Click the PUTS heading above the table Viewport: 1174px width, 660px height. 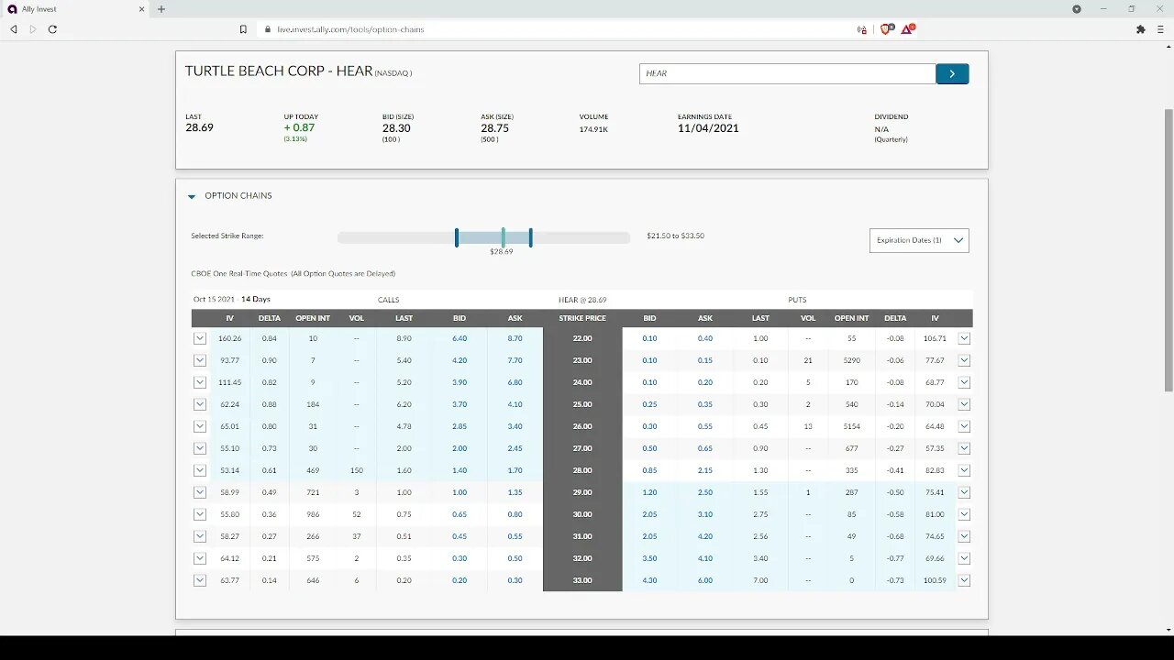pyautogui.click(x=797, y=300)
